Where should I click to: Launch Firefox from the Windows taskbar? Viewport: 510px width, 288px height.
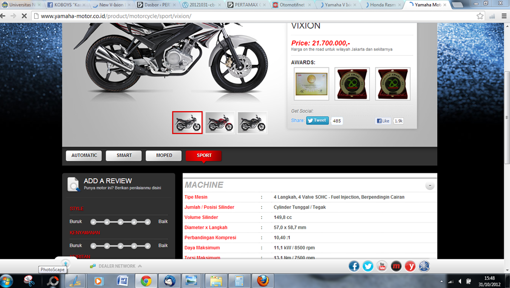[x=263, y=281]
